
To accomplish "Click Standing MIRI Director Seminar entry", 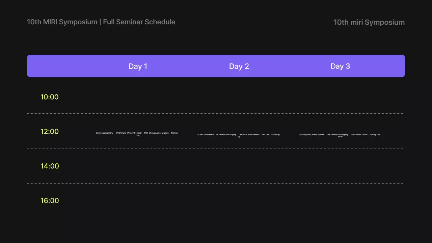I will click(312, 135).
